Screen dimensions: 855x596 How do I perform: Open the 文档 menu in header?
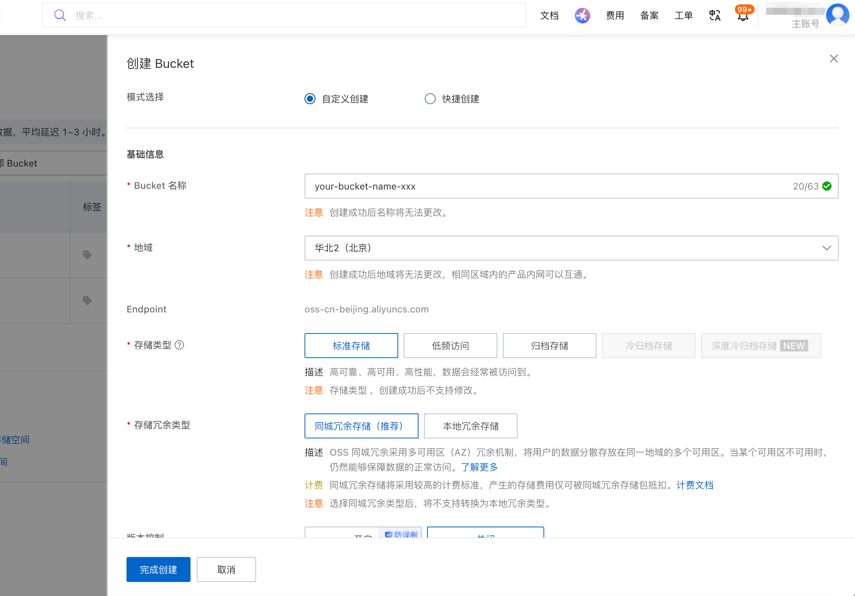pos(549,16)
